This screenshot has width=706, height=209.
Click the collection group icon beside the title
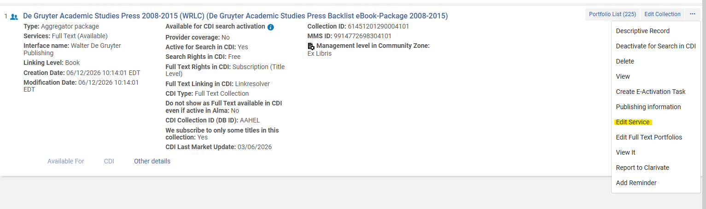[x=14, y=17]
